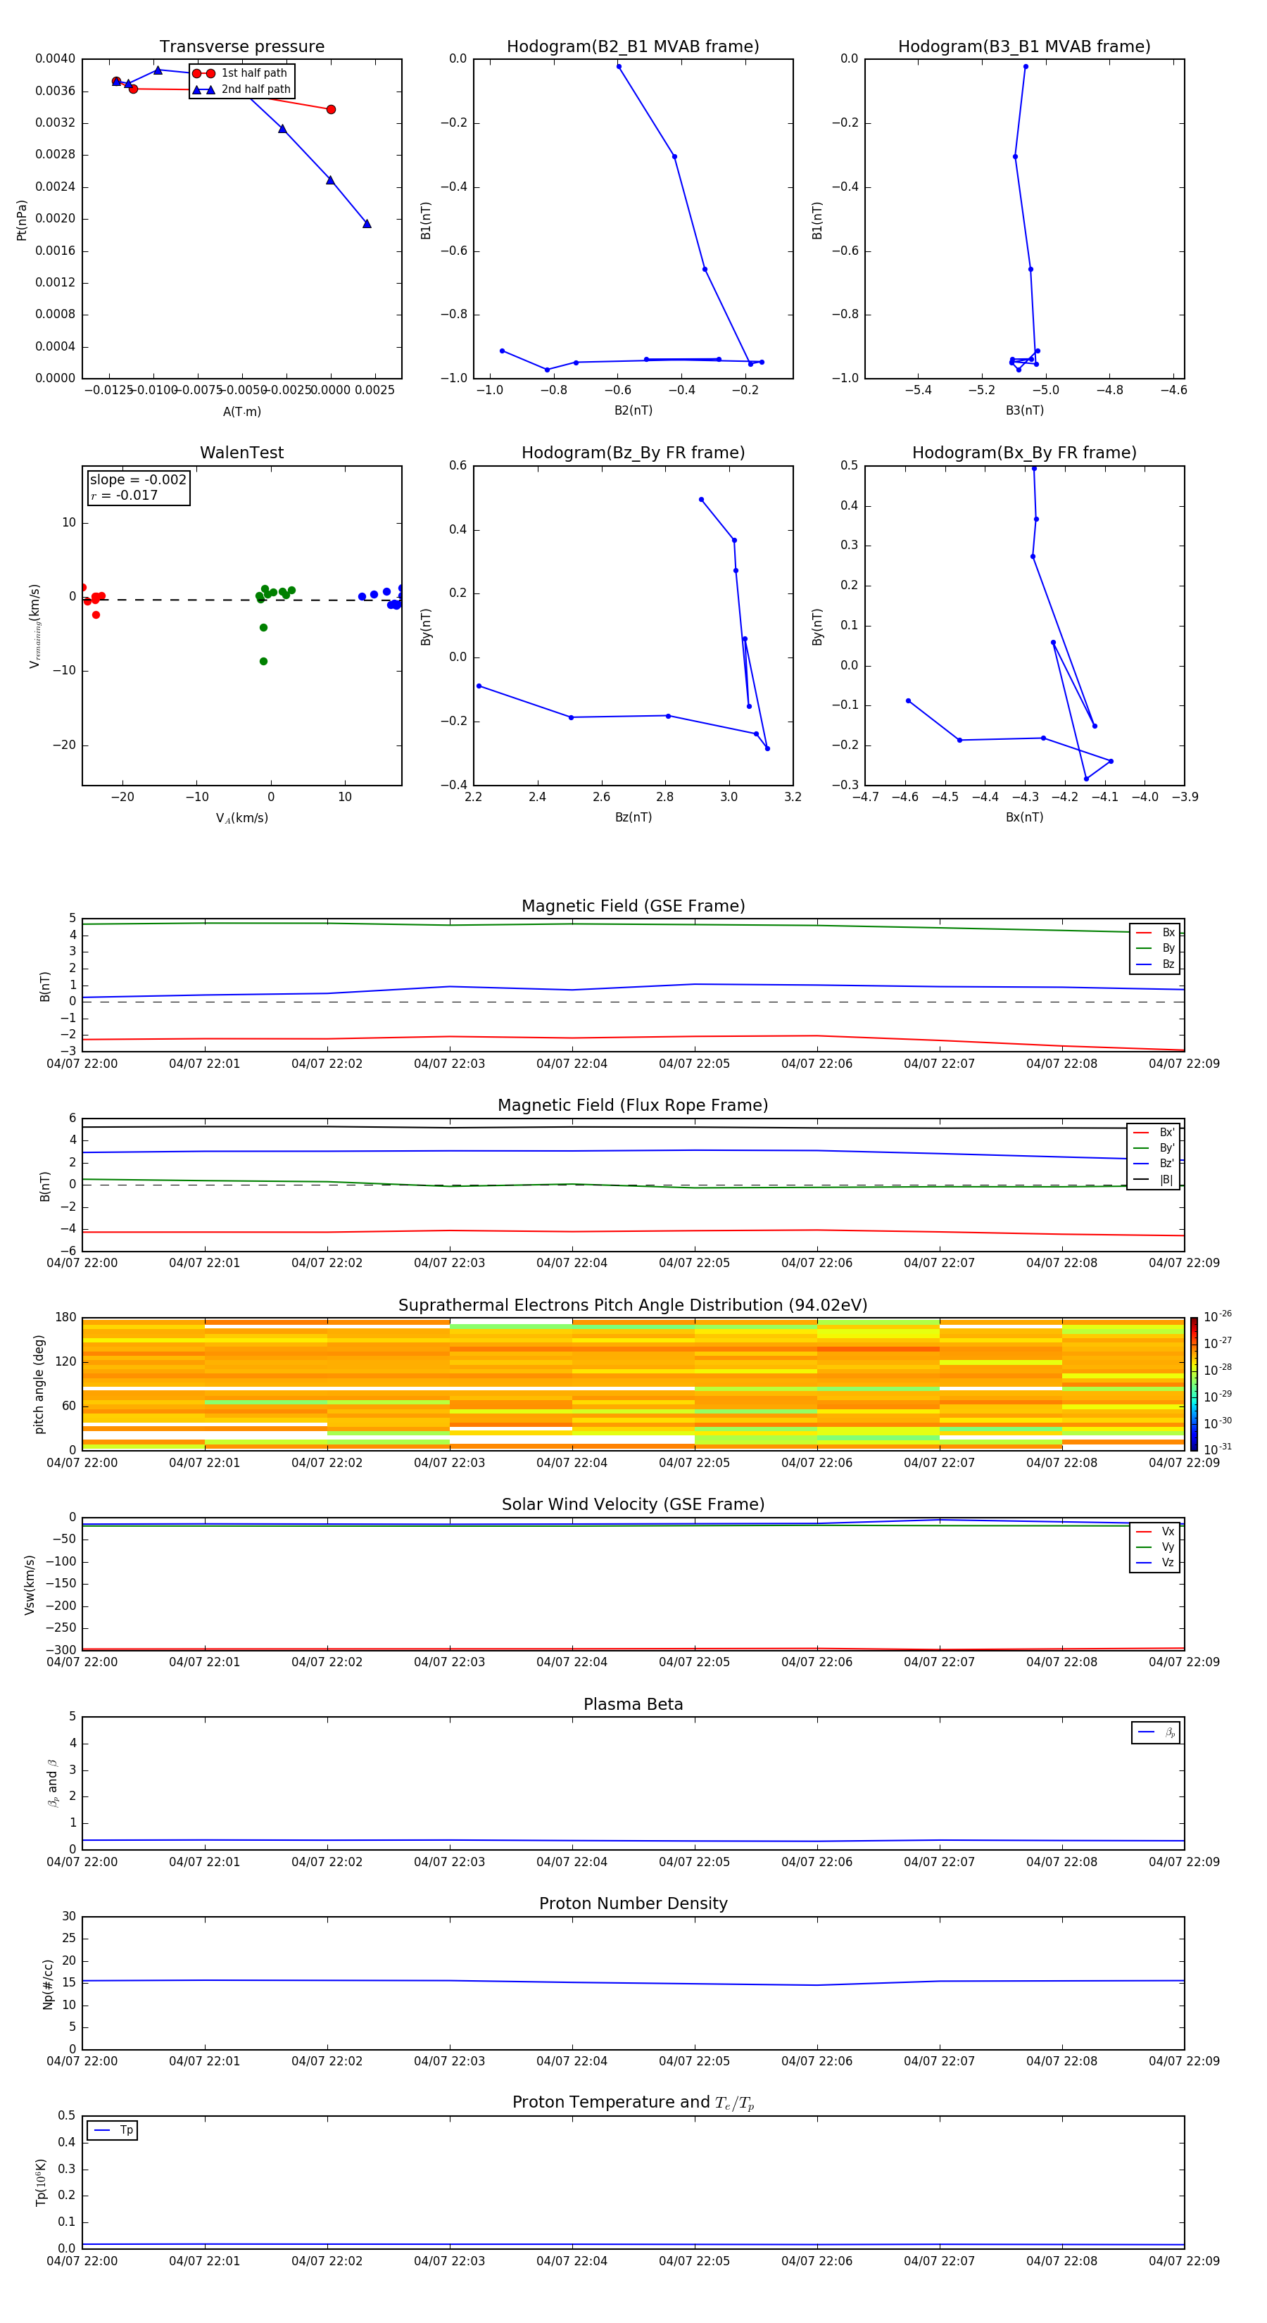Click the 'A(T·m)' x-axis label

[x=241, y=411]
